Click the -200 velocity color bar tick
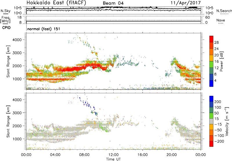232x161 pixels. click(219, 141)
